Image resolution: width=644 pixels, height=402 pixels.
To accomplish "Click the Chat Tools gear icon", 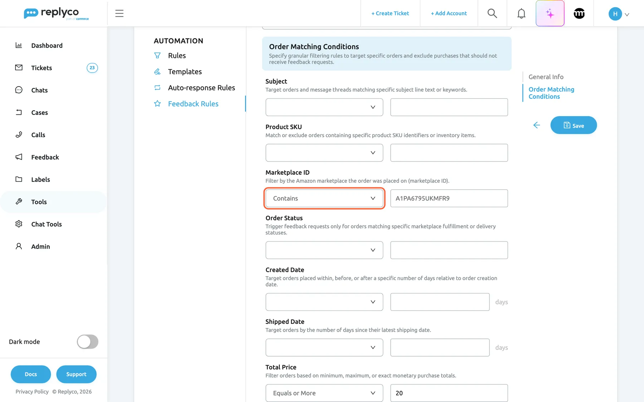I will point(19,224).
